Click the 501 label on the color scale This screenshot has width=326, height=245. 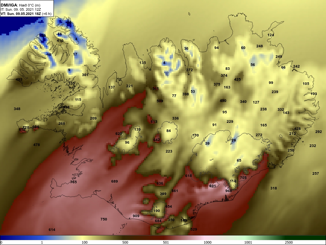(166, 242)
